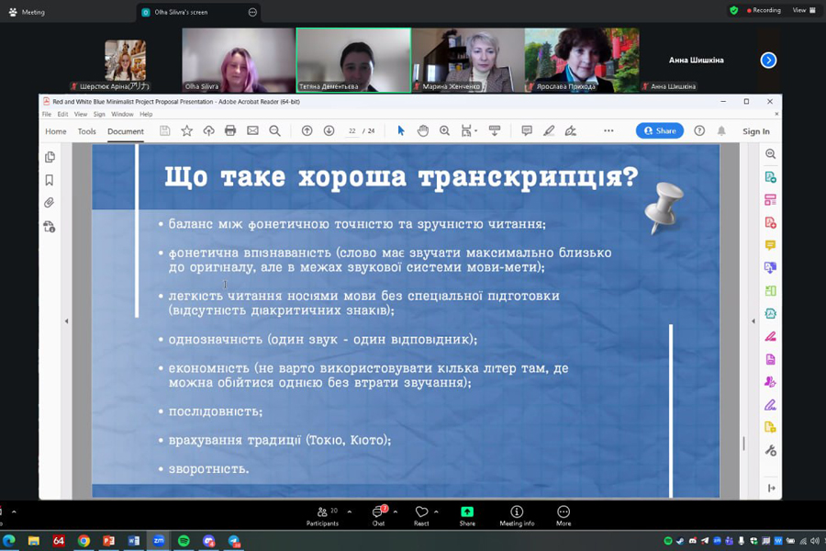Click the blue Share button in Acrobat
Image resolution: width=826 pixels, height=551 pixels.
659,131
